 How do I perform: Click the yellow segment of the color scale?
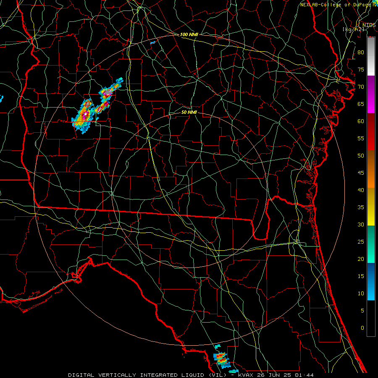tap(371, 207)
